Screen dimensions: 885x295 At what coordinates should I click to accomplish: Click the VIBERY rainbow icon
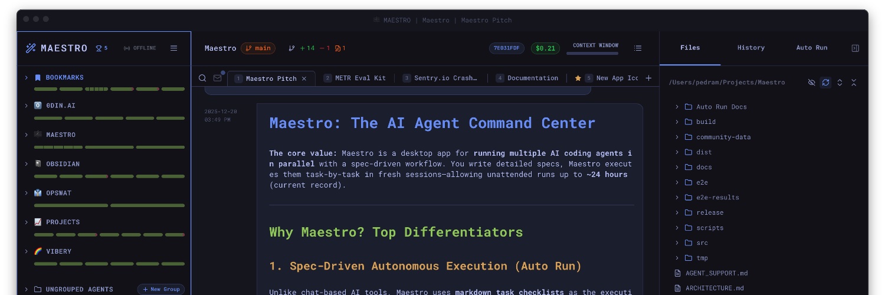38,251
